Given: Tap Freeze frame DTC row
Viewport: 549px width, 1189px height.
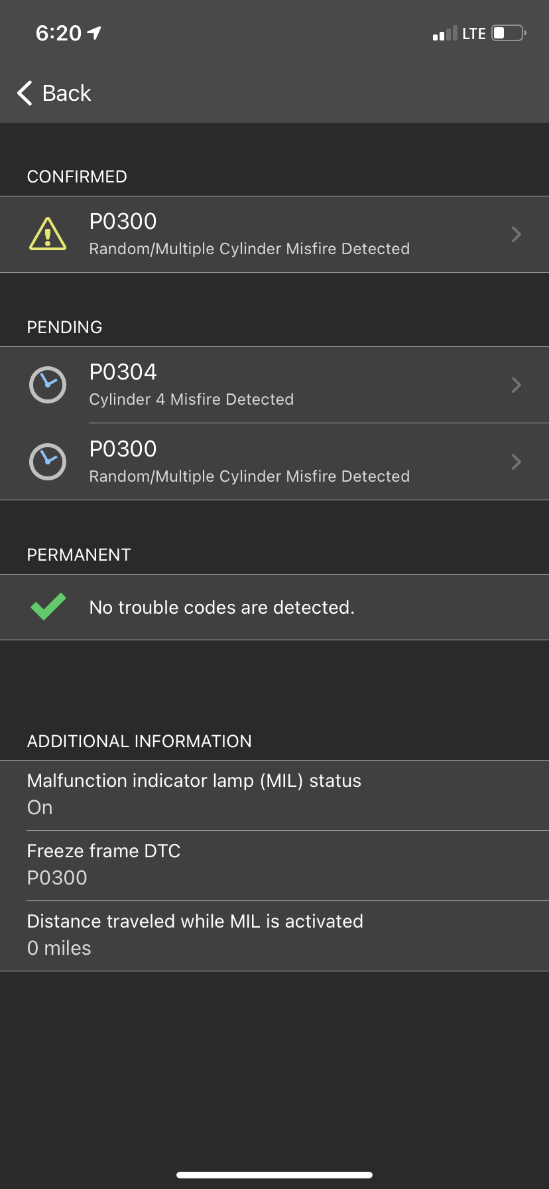Looking at the screenshot, I should [274, 865].
